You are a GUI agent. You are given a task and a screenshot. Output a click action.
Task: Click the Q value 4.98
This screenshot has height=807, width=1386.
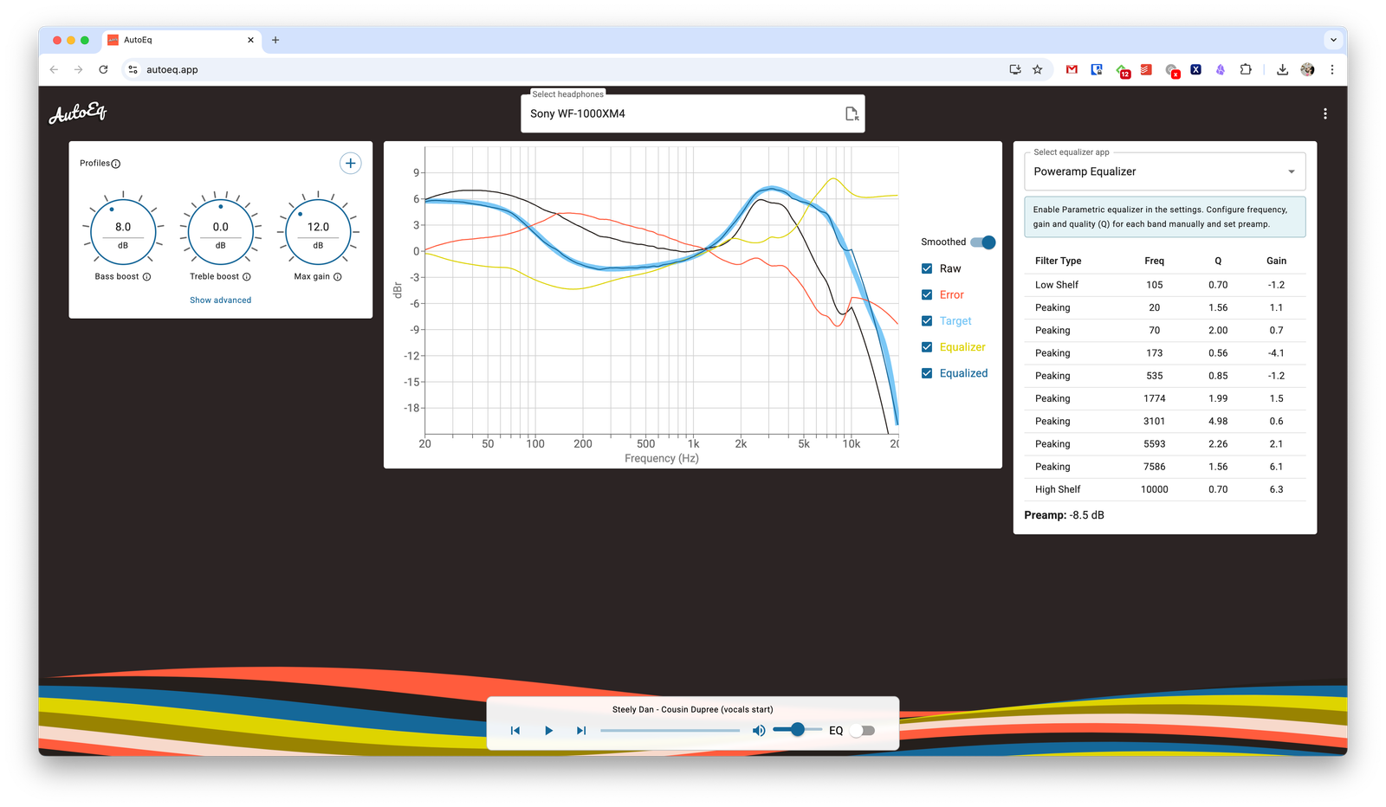(1218, 421)
